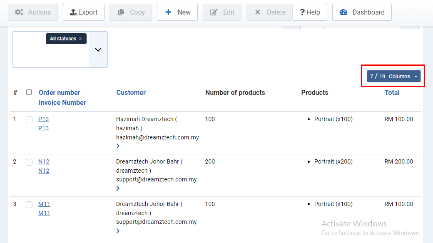The width and height of the screenshot is (433, 243).
Task: Expand the status filter dropdown arrow
Action: pyautogui.click(x=98, y=50)
